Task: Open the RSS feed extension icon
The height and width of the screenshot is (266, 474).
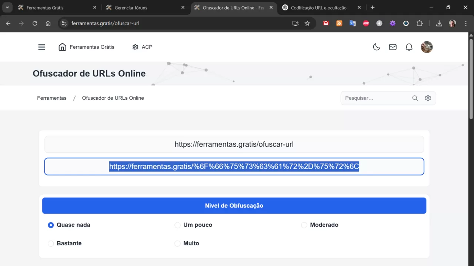Action: [339, 23]
